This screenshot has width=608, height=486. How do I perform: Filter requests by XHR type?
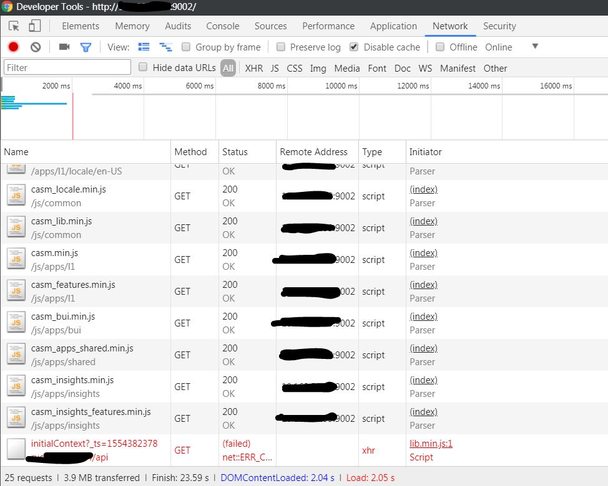pyautogui.click(x=253, y=69)
